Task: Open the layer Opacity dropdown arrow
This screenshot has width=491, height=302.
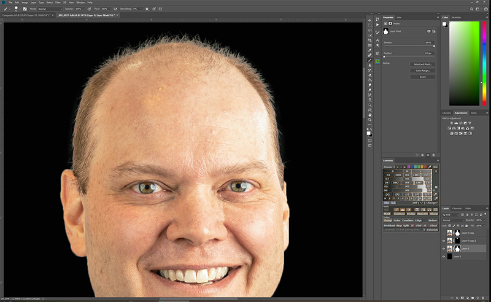Action: click(x=484, y=220)
